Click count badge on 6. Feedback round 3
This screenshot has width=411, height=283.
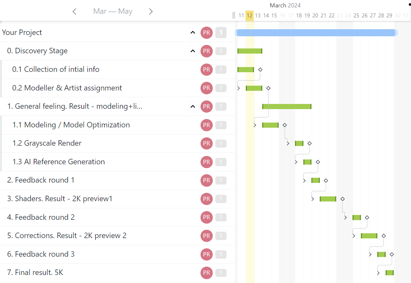point(221,254)
